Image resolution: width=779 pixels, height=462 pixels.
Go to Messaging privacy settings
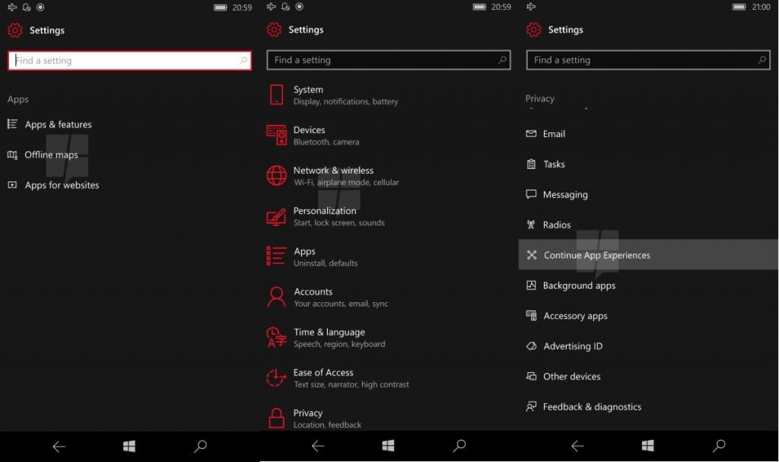click(564, 195)
